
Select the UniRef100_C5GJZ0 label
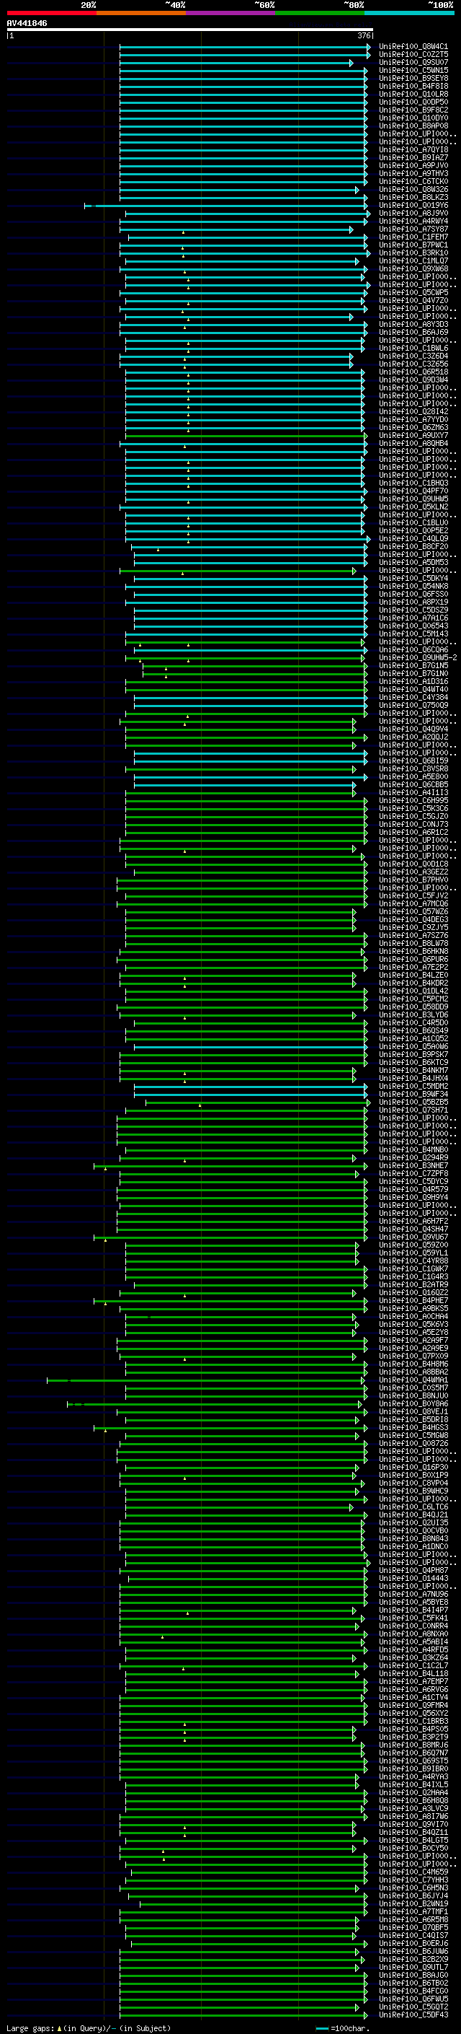(413, 817)
